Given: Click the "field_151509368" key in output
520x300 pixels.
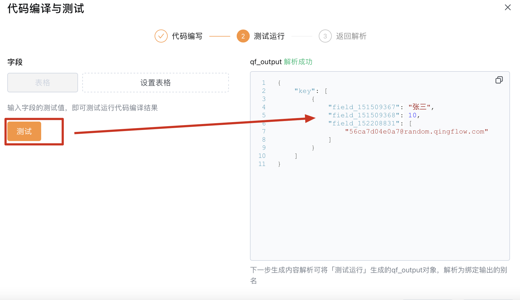Looking at the screenshot, I should [364, 115].
